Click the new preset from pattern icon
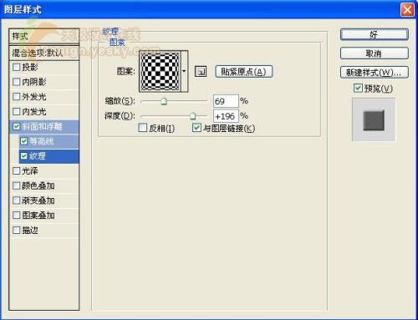 pos(201,72)
